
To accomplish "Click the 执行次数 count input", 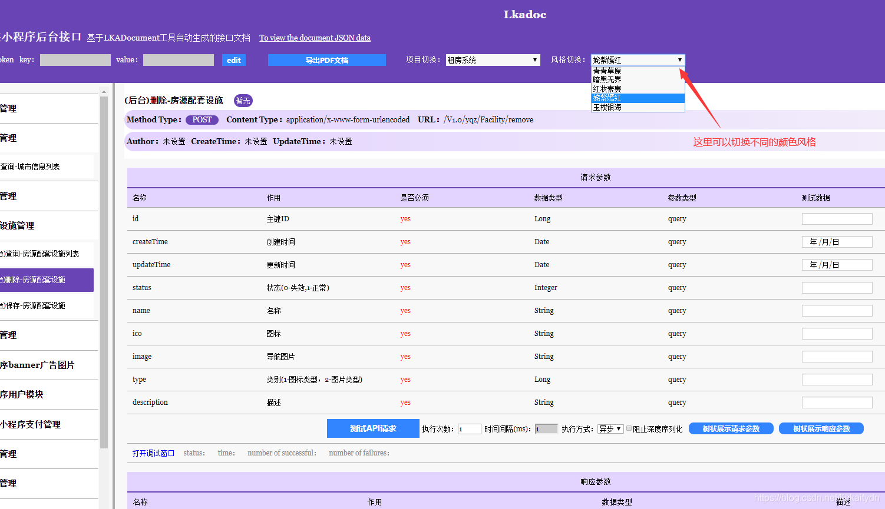I will [x=469, y=429].
